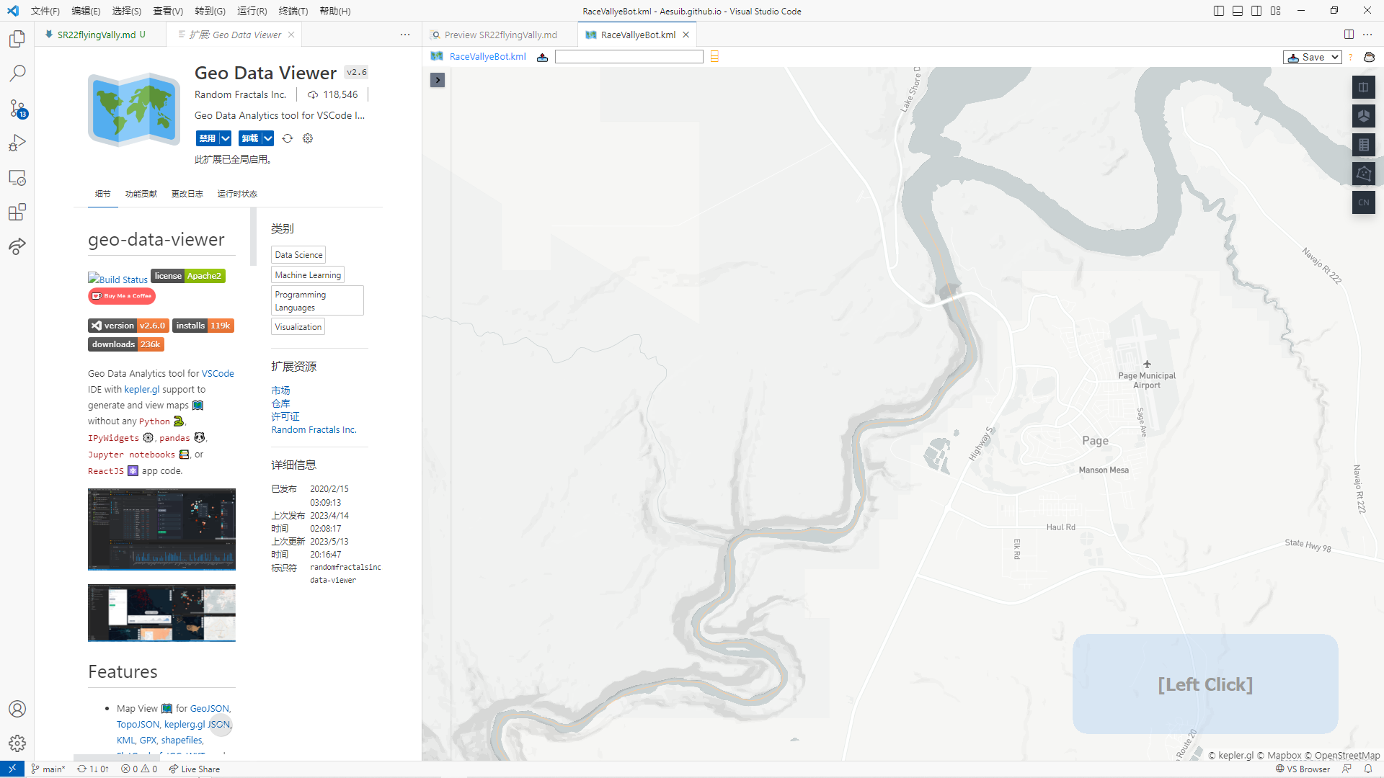Select the 功能贡献 tab
1384x778 pixels.
141,194
